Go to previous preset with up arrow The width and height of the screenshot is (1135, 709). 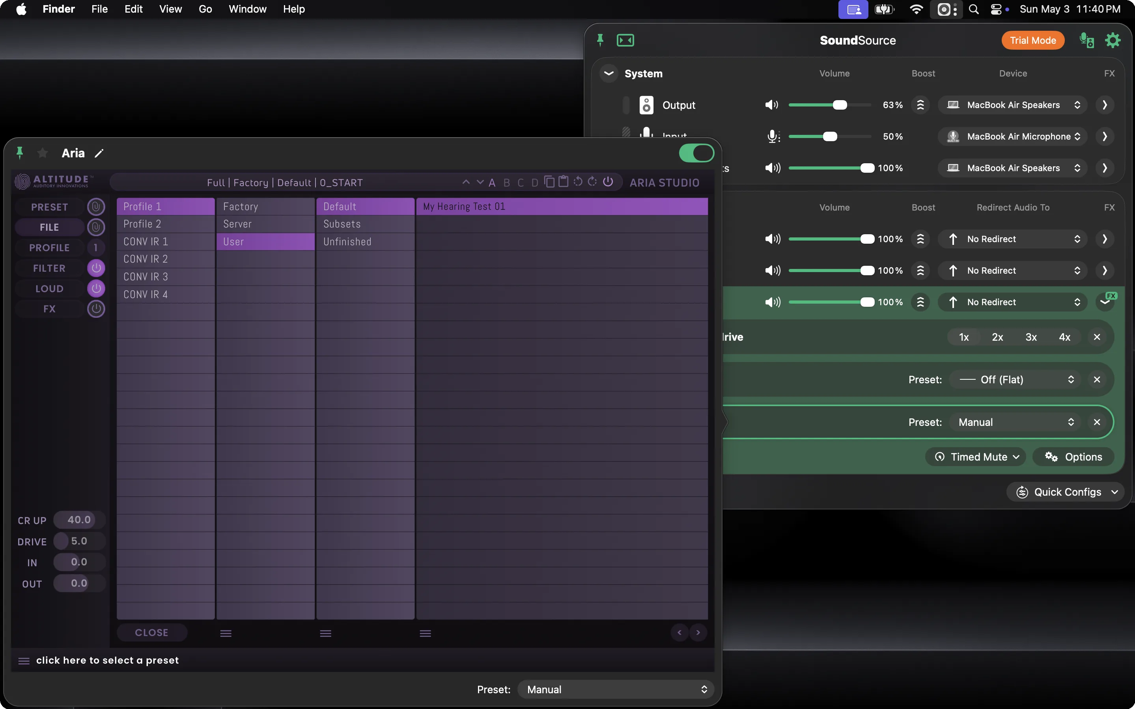pyautogui.click(x=465, y=182)
